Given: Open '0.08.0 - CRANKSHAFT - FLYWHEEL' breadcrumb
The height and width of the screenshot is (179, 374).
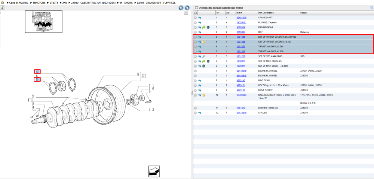Looking at the screenshot, I should pyautogui.click(x=156, y=3).
